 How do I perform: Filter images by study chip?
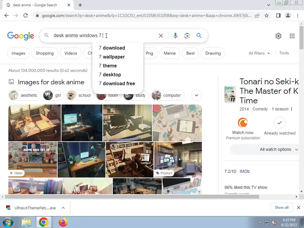(x=137, y=95)
